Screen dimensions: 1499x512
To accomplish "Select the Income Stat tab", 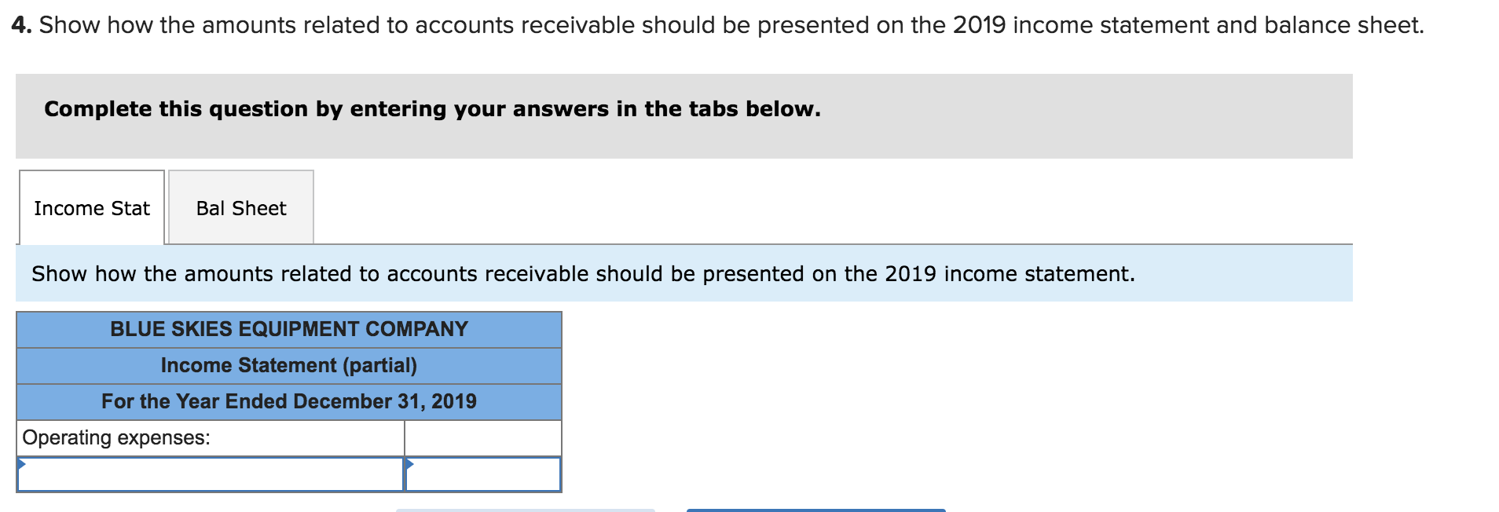I will [91, 208].
